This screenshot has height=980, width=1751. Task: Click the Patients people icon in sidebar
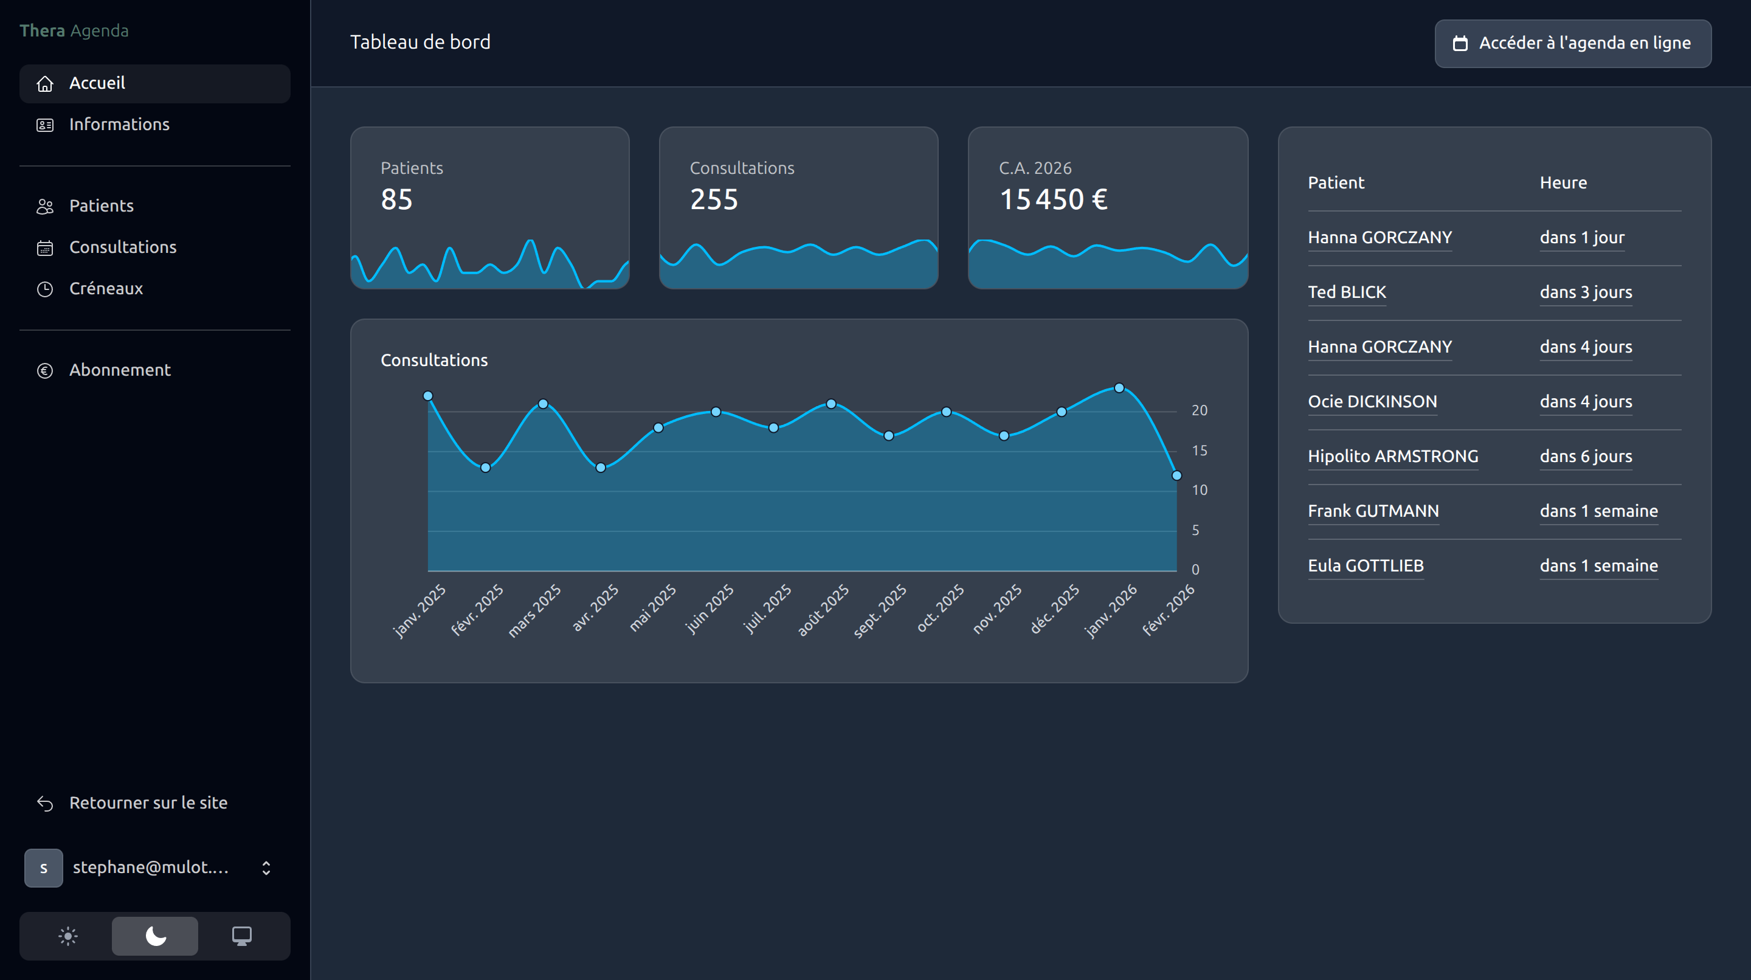tap(45, 207)
